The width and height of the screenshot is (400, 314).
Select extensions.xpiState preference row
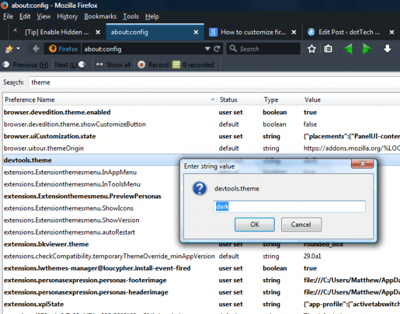pyautogui.click(x=201, y=304)
